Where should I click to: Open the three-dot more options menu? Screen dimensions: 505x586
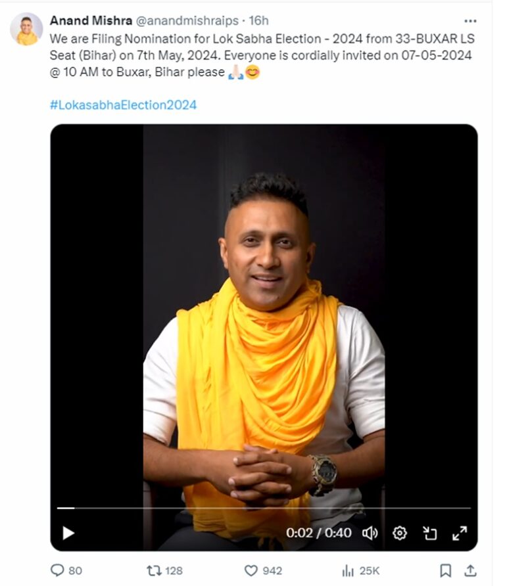[470, 21]
